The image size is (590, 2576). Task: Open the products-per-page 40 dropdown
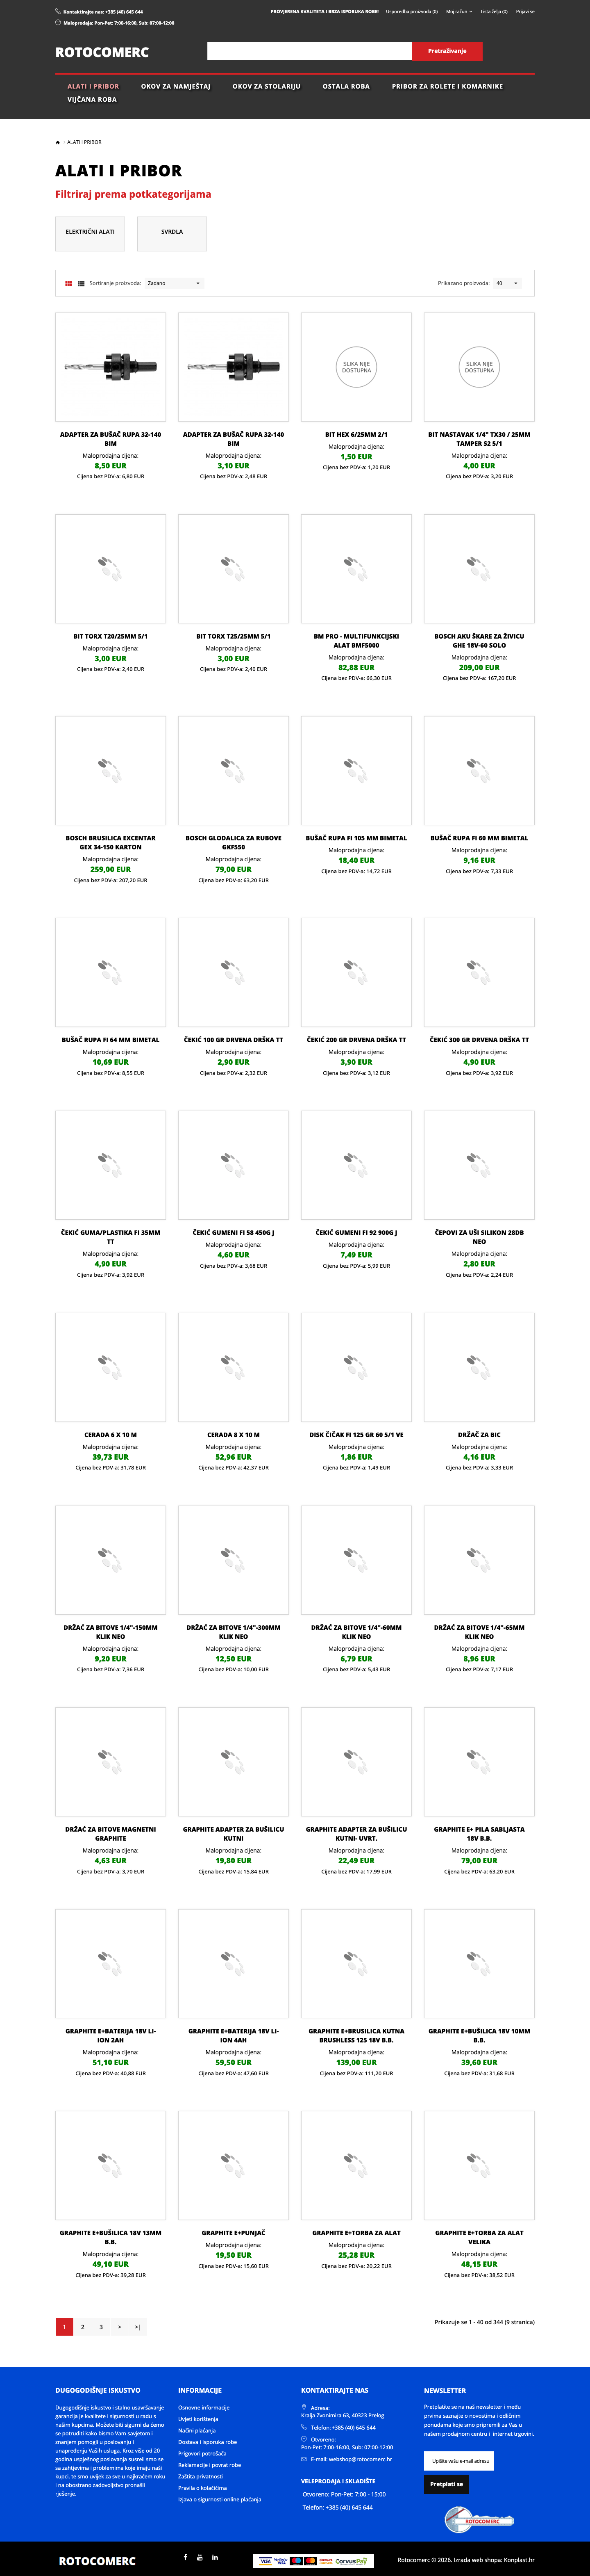point(507,283)
